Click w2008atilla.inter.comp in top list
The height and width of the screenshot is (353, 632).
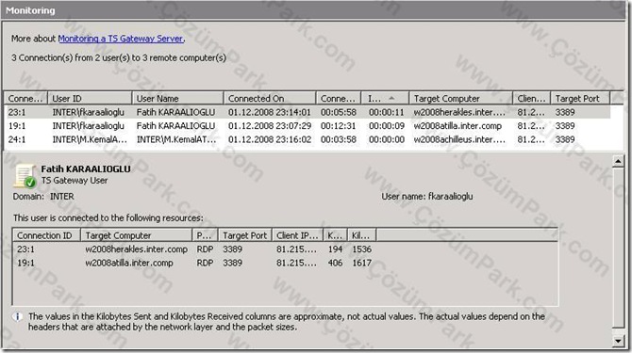click(x=457, y=126)
